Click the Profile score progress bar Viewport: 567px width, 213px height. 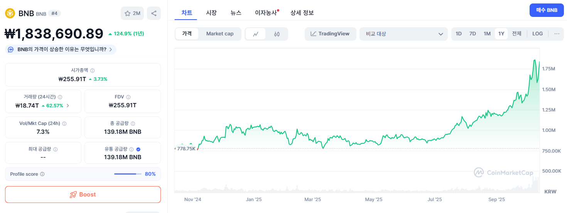(128, 174)
